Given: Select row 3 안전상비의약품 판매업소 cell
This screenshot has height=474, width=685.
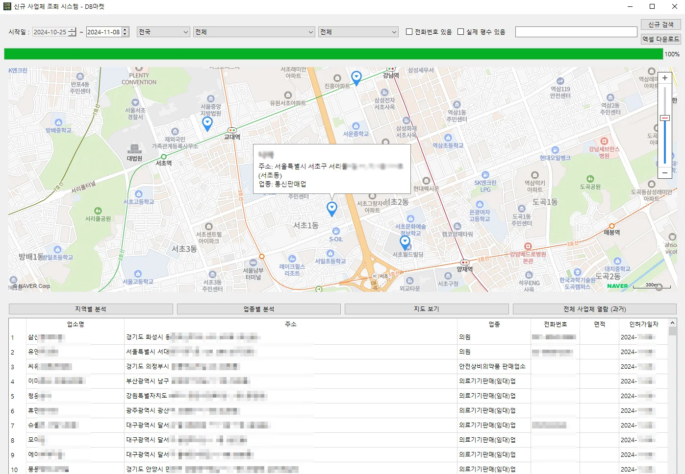Looking at the screenshot, I should (494, 366).
